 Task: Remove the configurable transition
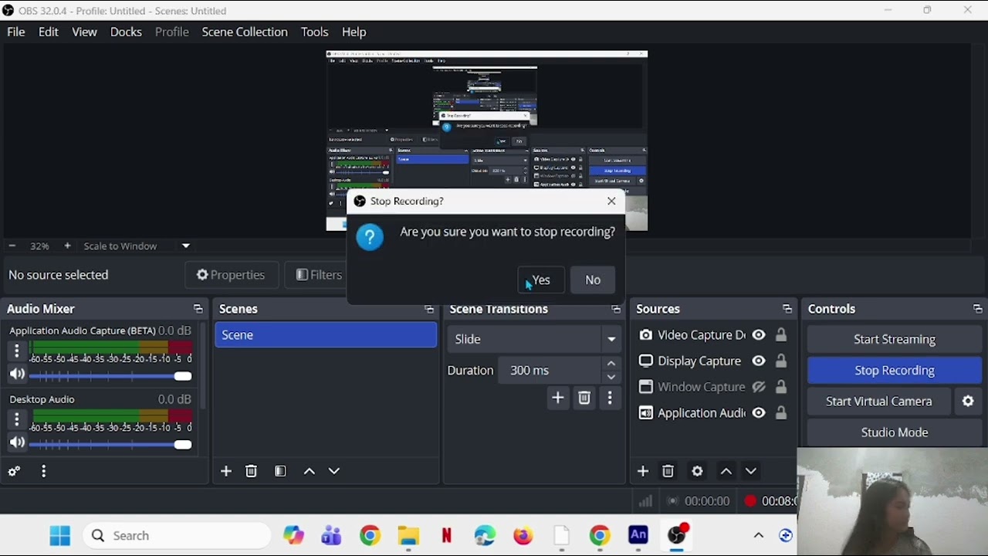tap(584, 398)
